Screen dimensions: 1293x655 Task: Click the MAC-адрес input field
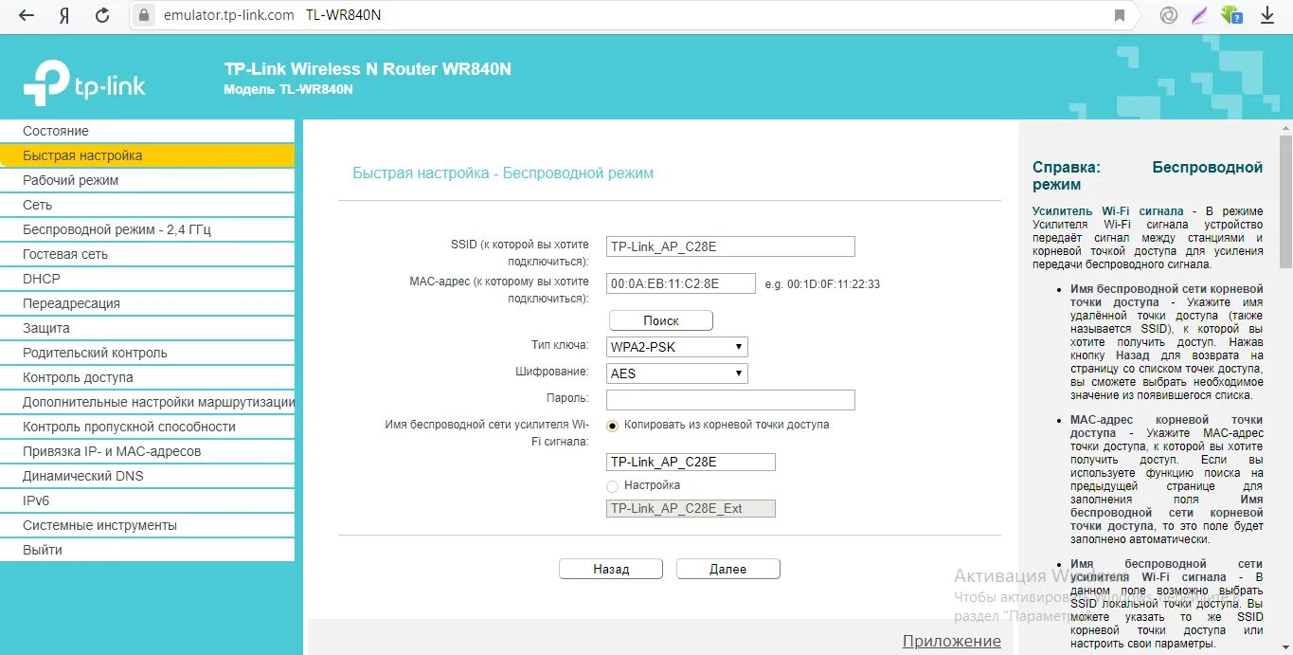pyautogui.click(x=681, y=283)
